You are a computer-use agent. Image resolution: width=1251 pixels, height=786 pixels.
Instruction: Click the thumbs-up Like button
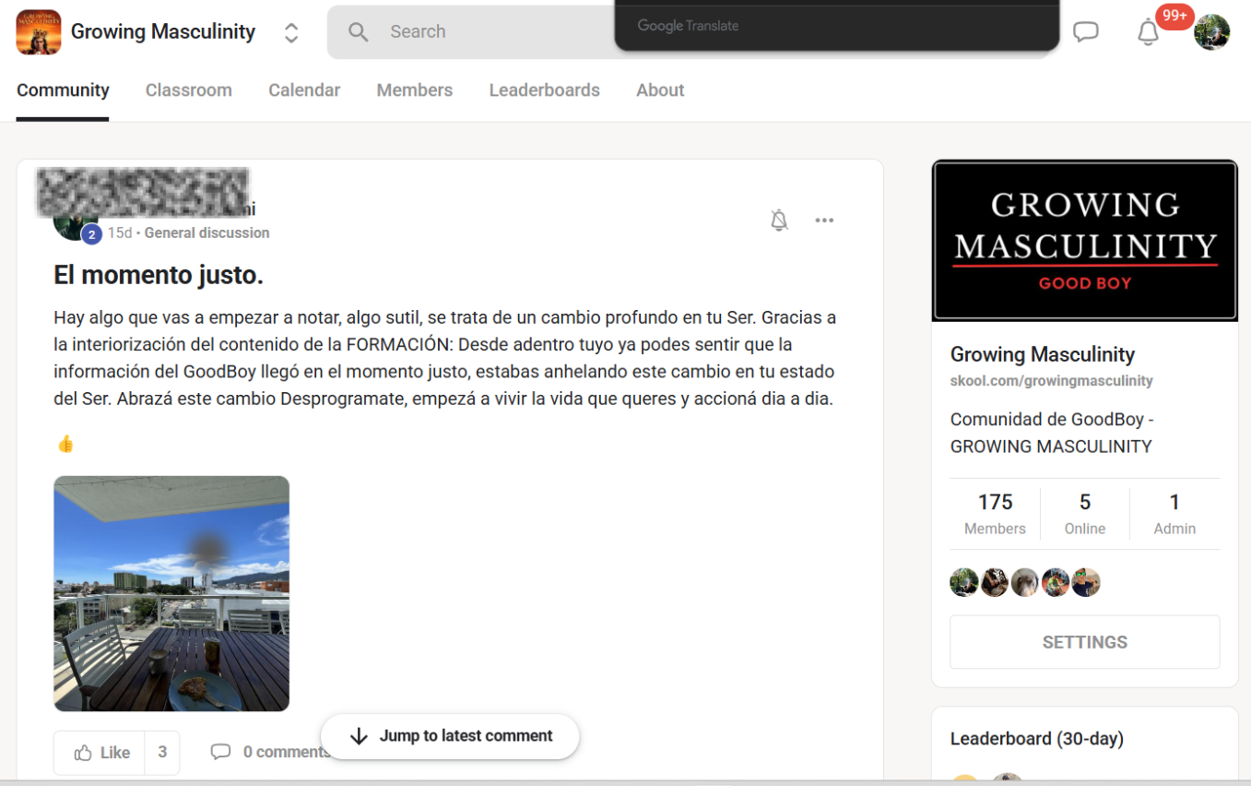coord(102,753)
